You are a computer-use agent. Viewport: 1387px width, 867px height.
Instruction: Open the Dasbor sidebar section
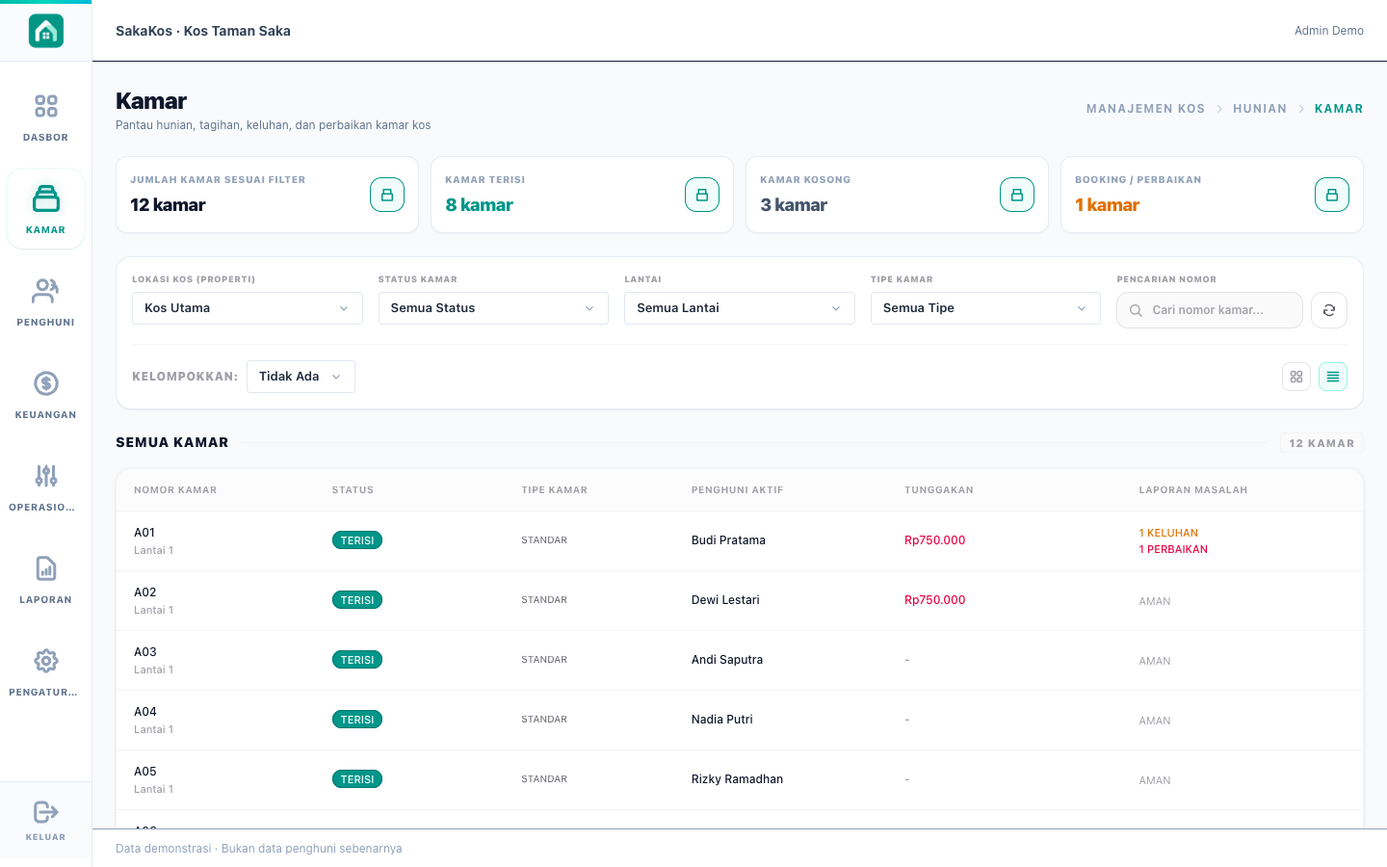tap(45, 118)
